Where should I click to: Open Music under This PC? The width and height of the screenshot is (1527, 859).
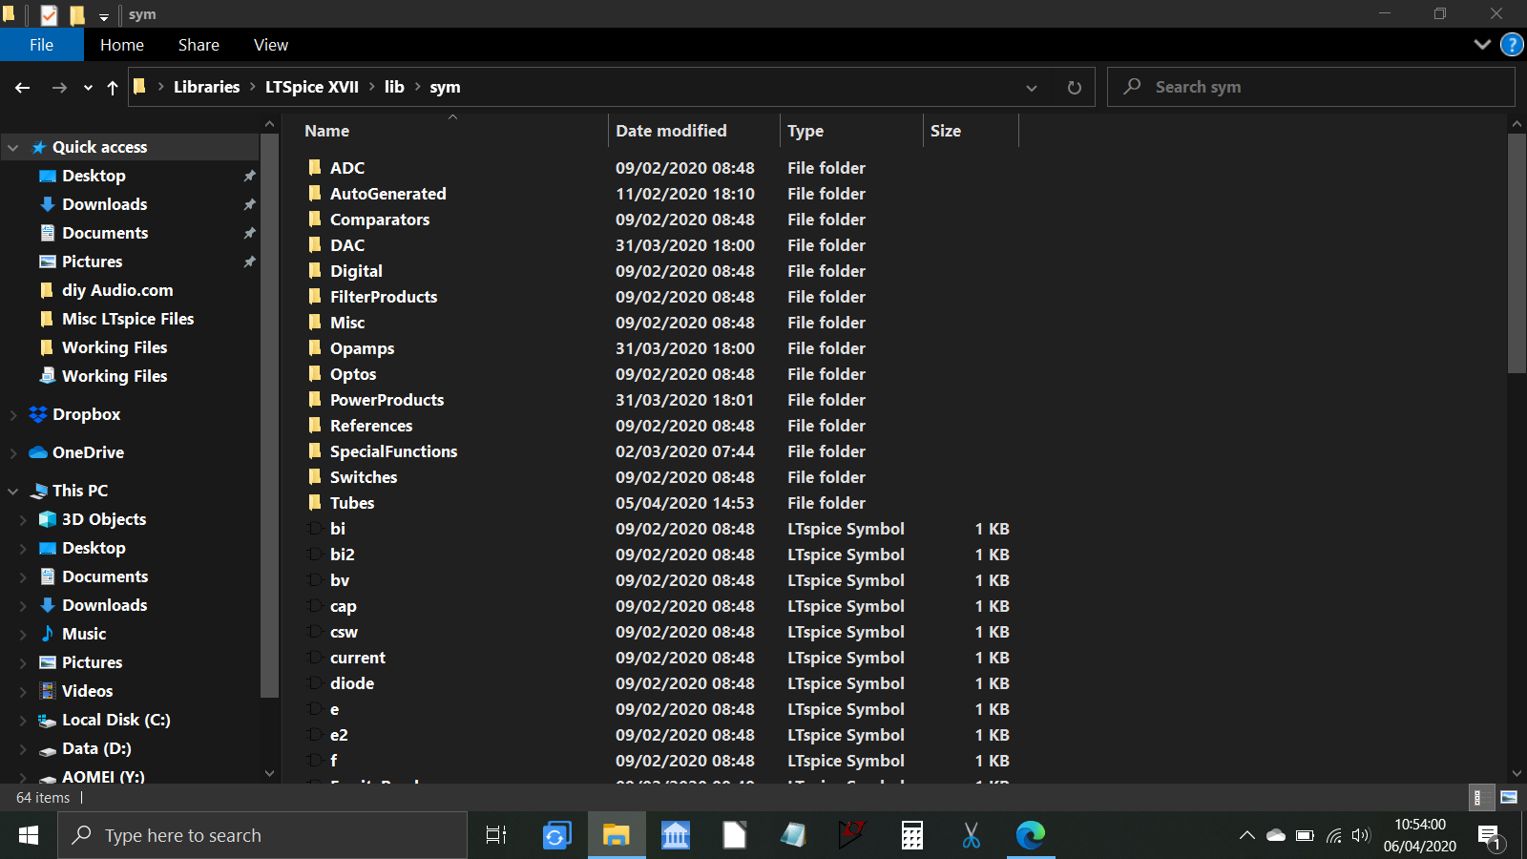pyautogui.click(x=84, y=634)
